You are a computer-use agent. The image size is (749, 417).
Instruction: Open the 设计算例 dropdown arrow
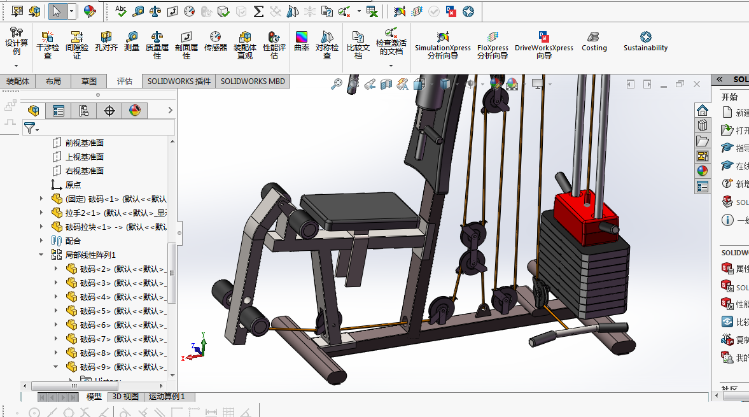pyautogui.click(x=17, y=66)
